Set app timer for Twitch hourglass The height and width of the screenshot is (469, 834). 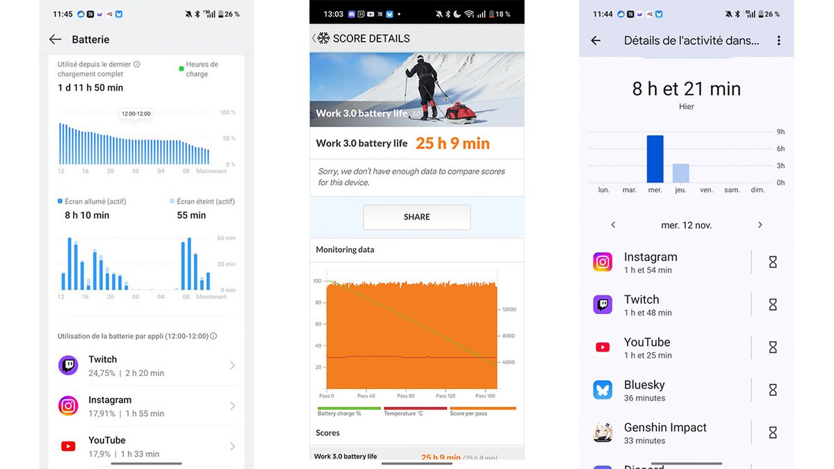point(772,305)
